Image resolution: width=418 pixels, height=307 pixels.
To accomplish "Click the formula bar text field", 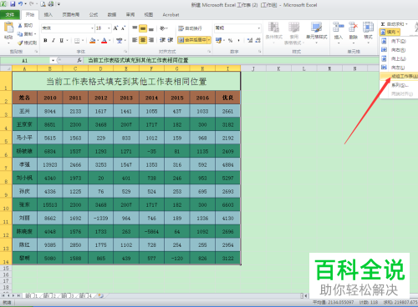I will (x=232, y=60).
